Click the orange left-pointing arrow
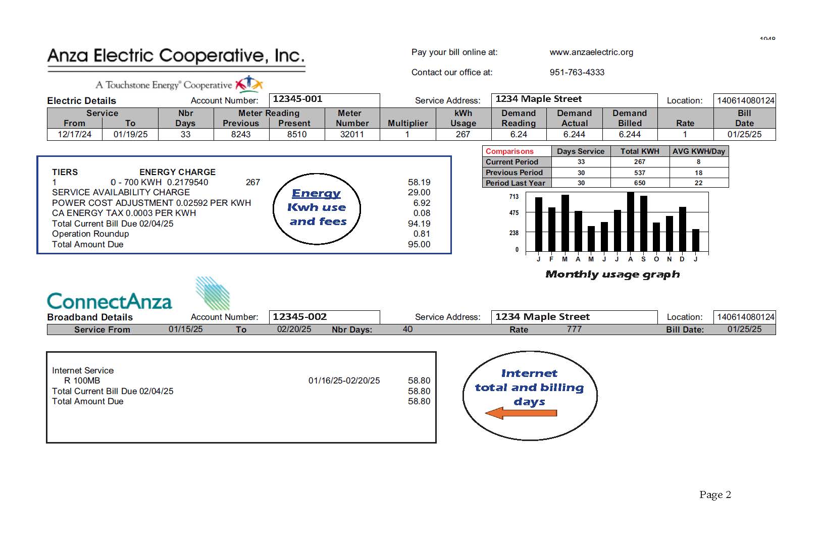 tap(520, 413)
